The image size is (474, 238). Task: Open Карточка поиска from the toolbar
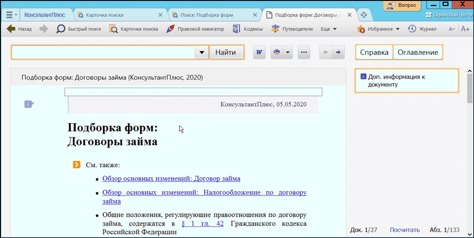click(133, 29)
